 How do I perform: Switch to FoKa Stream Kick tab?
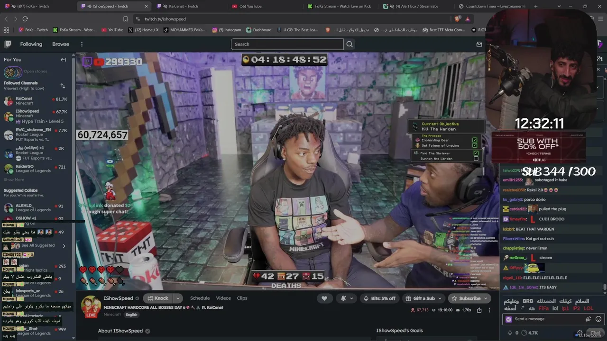click(x=340, y=6)
